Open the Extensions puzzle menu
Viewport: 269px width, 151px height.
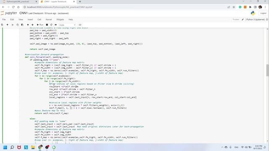pos(250,7)
